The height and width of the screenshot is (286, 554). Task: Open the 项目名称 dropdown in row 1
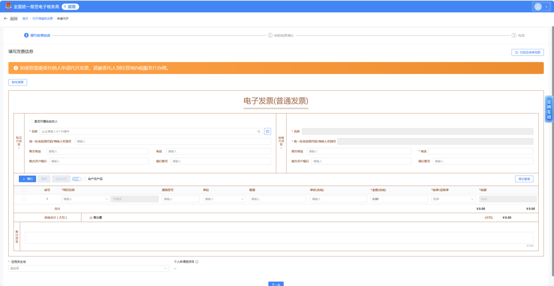pyautogui.click(x=86, y=199)
